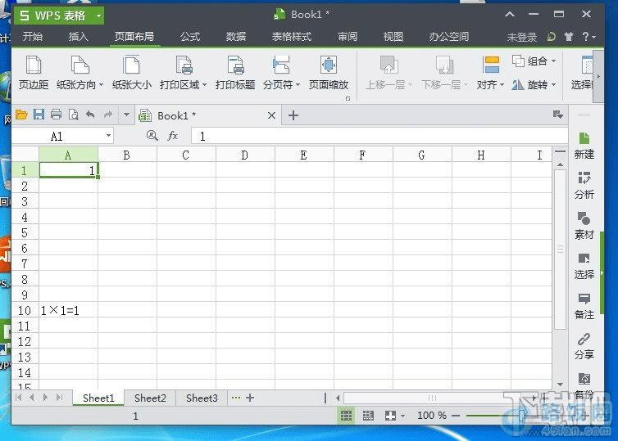Jump to first sheet navigation arrow
Viewport: 618px width, 441px height.
19,398
